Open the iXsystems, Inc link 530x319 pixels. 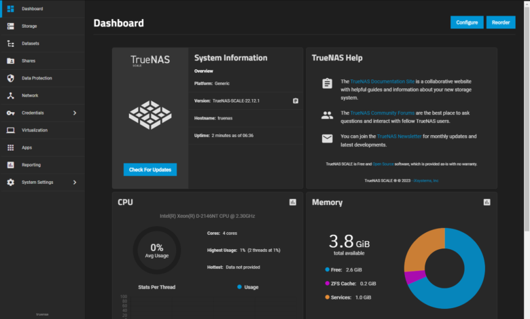click(x=426, y=181)
